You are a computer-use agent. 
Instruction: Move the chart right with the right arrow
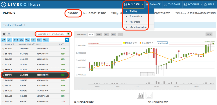pos(152,74)
